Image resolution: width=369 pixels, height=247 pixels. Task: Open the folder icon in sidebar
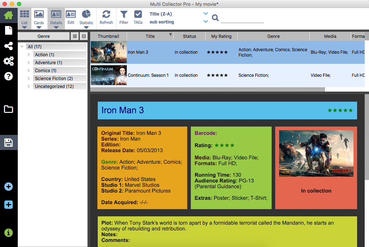click(8, 109)
